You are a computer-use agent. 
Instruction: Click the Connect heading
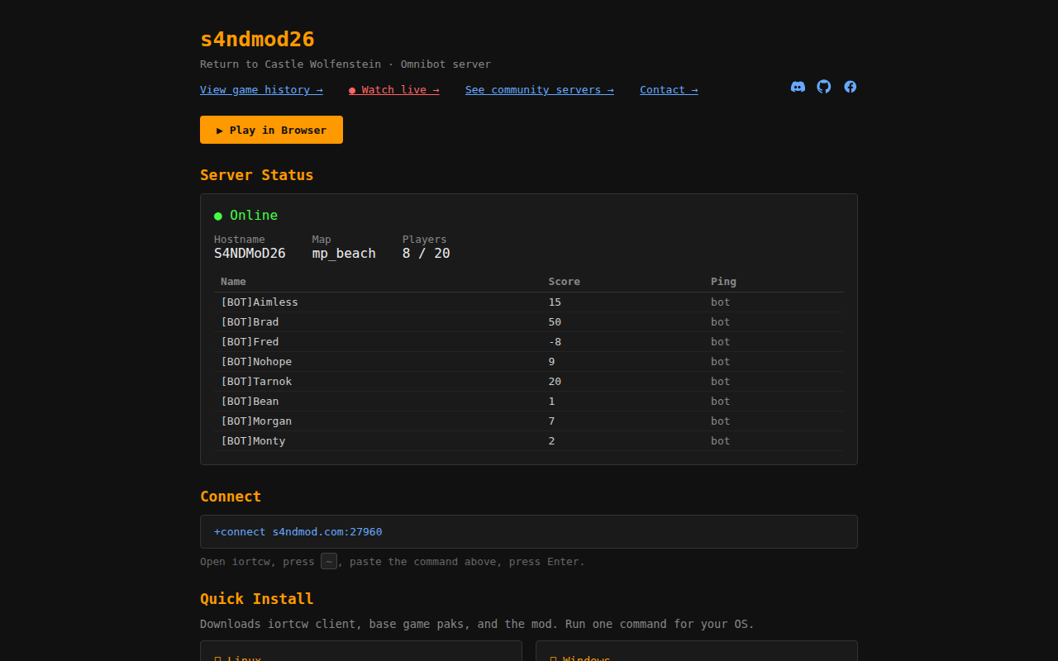point(231,497)
